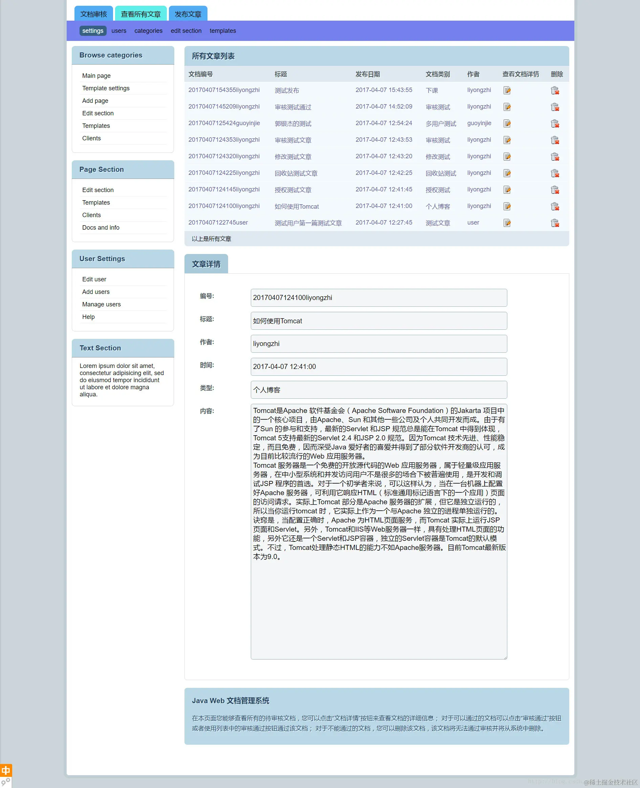This screenshot has width=640, height=788.
Task: Click the 内容 textarea resize handle
Action: [505, 657]
